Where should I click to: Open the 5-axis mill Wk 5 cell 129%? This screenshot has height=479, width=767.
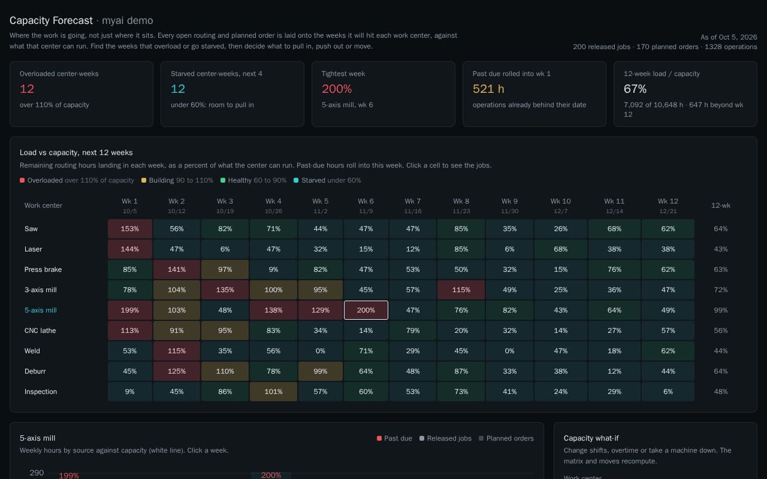[321, 310]
